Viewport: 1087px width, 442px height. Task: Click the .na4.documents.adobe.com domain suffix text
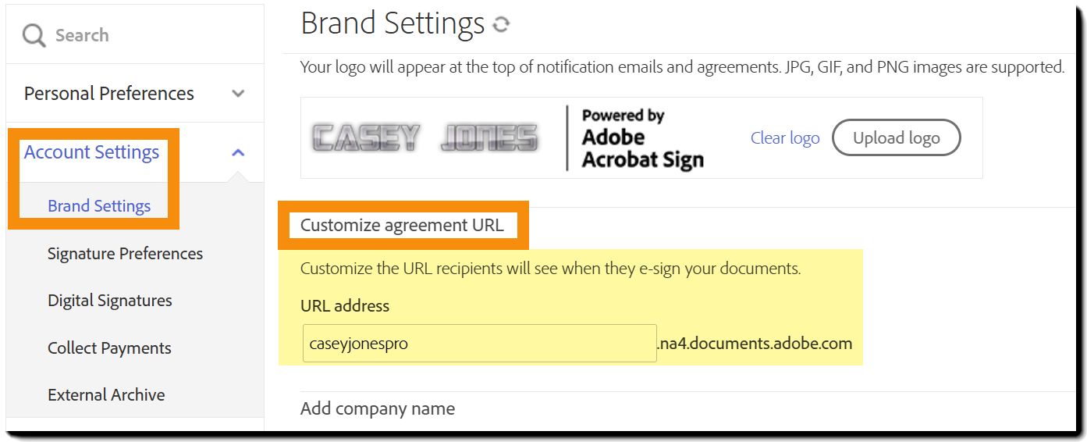click(x=755, y=344)
